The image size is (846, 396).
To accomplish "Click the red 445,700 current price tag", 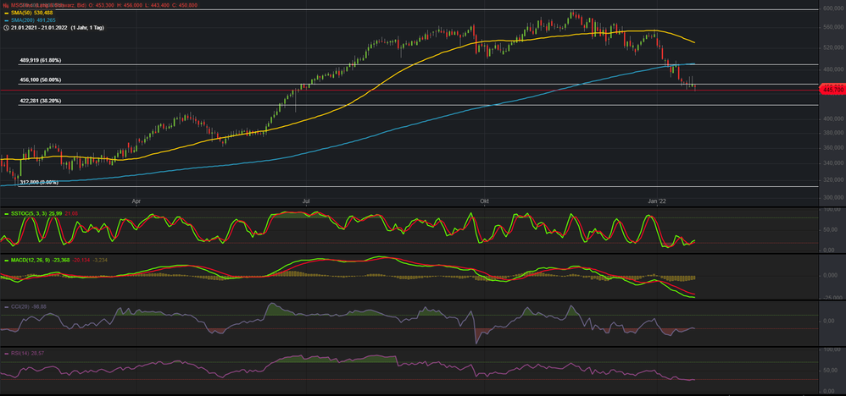I will tap(832, 88).
